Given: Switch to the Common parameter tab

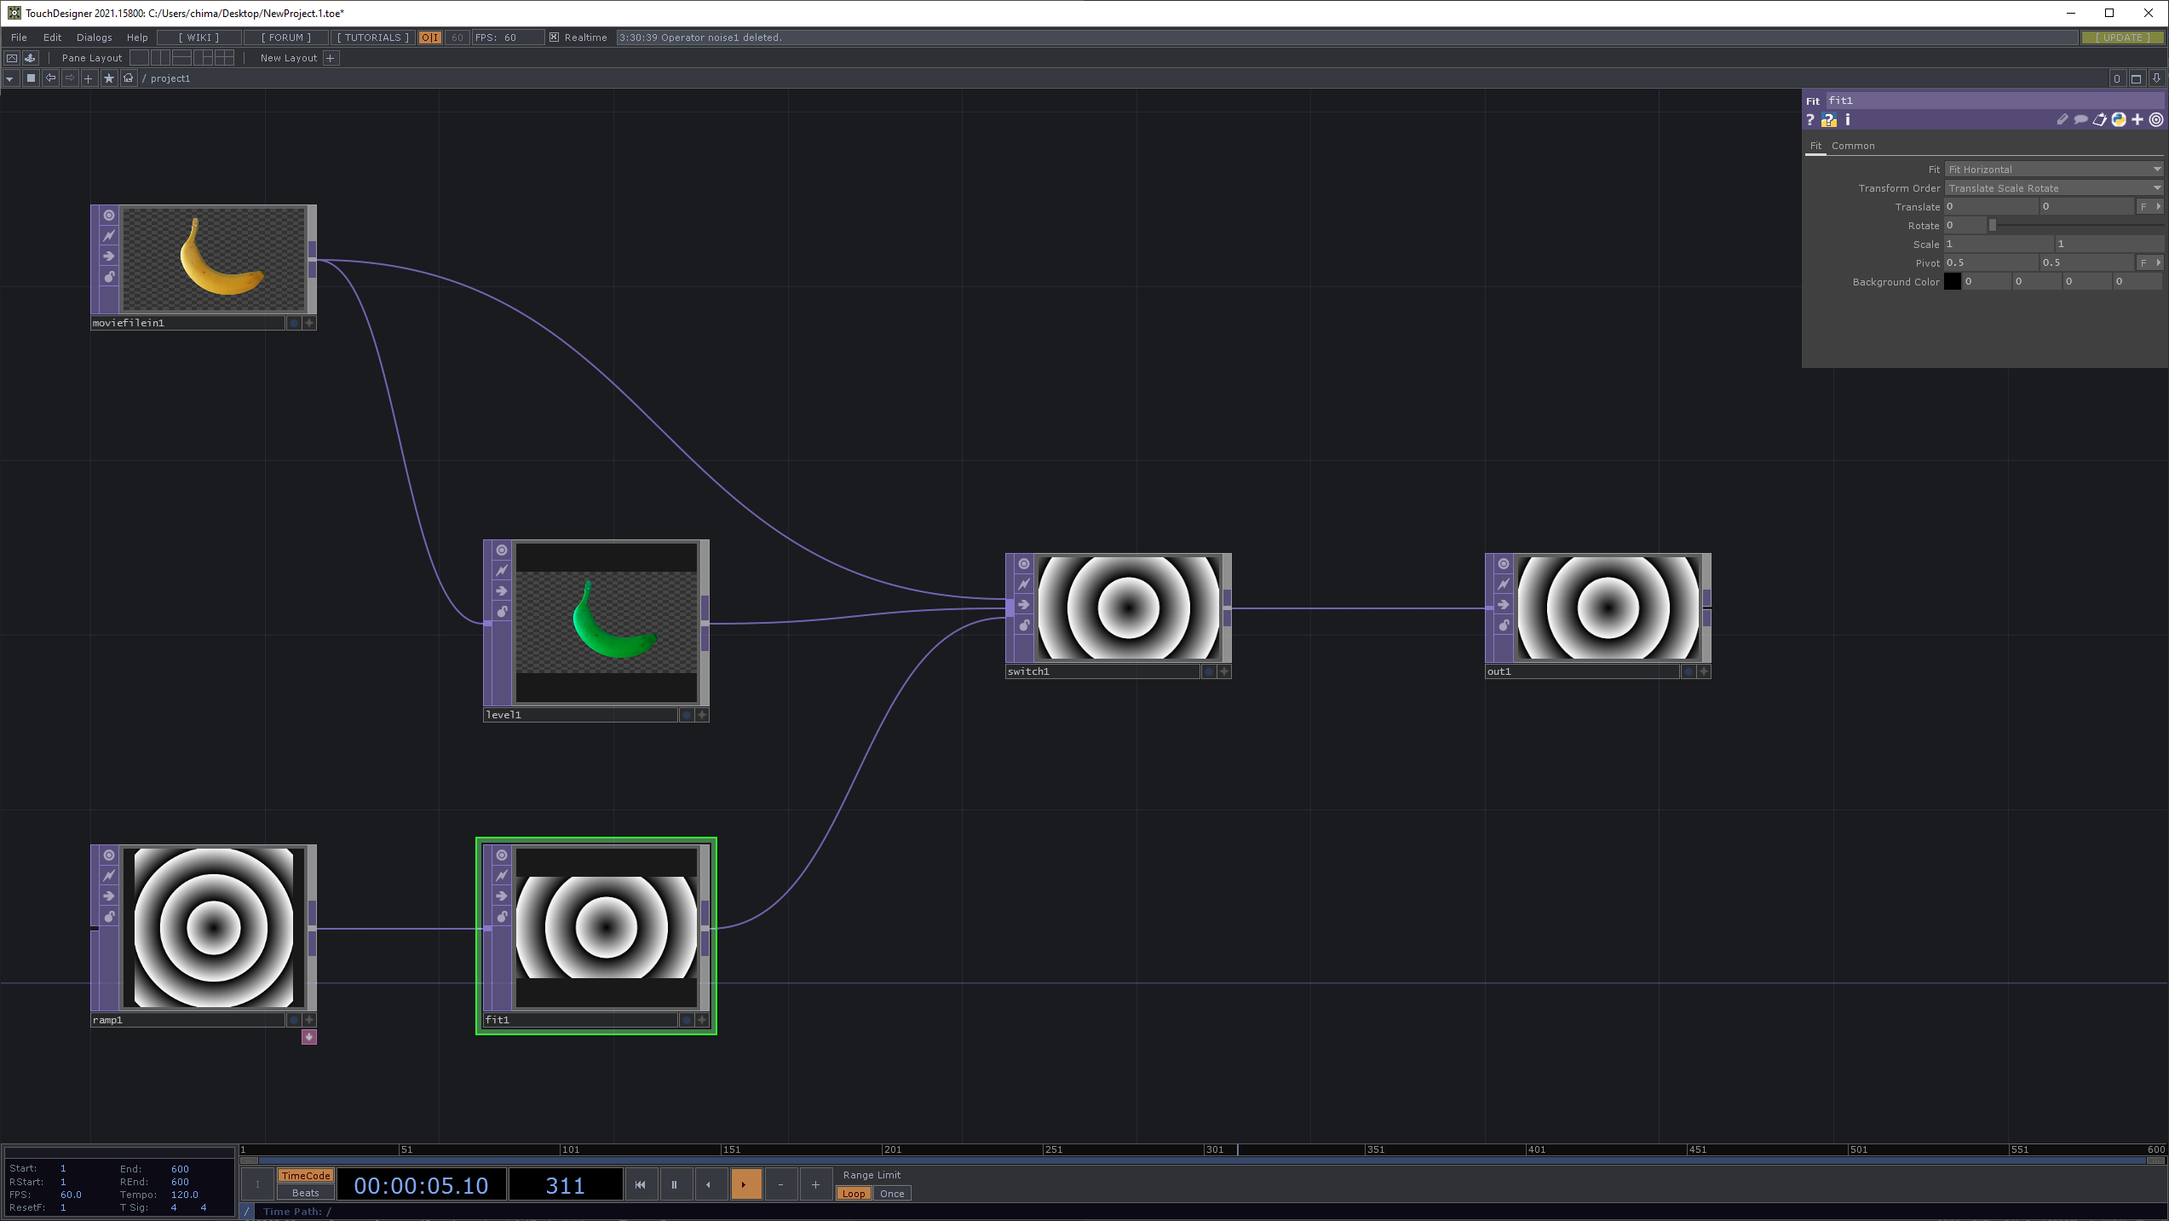Looking at the screenshot, I should [1853, 146].
